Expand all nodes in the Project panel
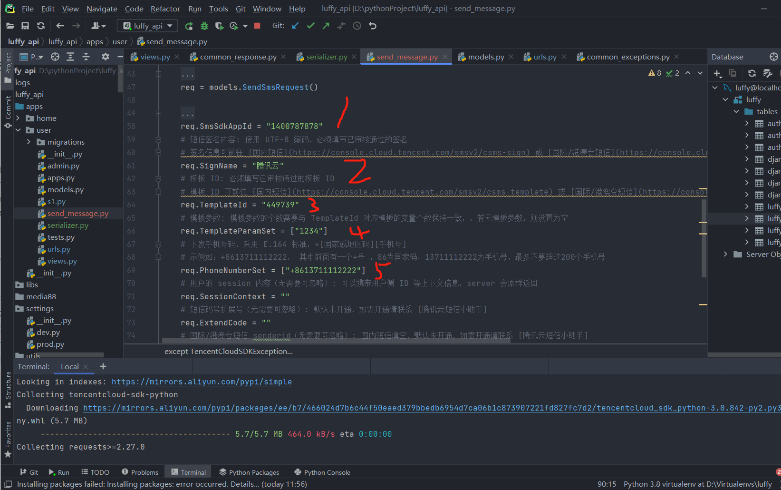The height and width of the screenshot is (490, 781). pos(70,57)
